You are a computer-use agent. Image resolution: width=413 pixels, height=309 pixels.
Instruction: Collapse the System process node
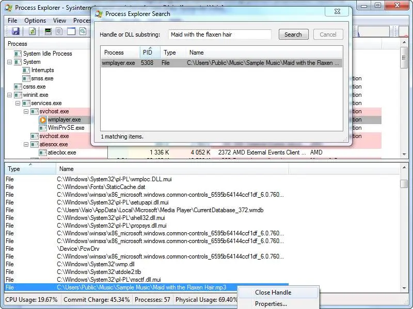[x=10, y=62]
